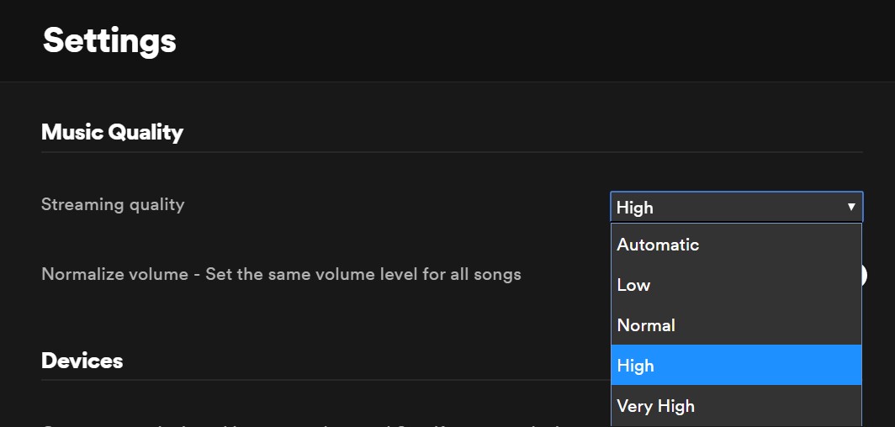The width and height of the screenshot is (895, 427).
Task: Click the divider line under Music Quality
Action: (x=336, y=152)
